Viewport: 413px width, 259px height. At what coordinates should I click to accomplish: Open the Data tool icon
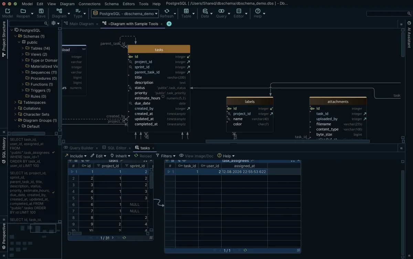coord(205,11)
